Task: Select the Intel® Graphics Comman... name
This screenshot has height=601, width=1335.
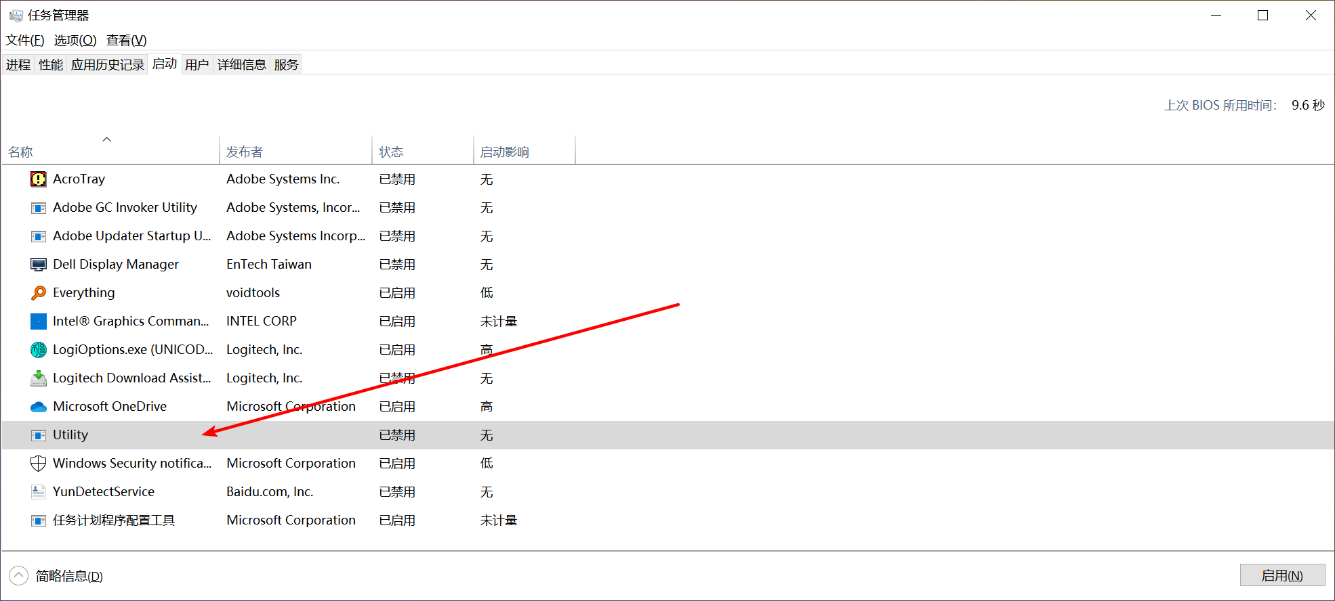Action: click(131, 321)
